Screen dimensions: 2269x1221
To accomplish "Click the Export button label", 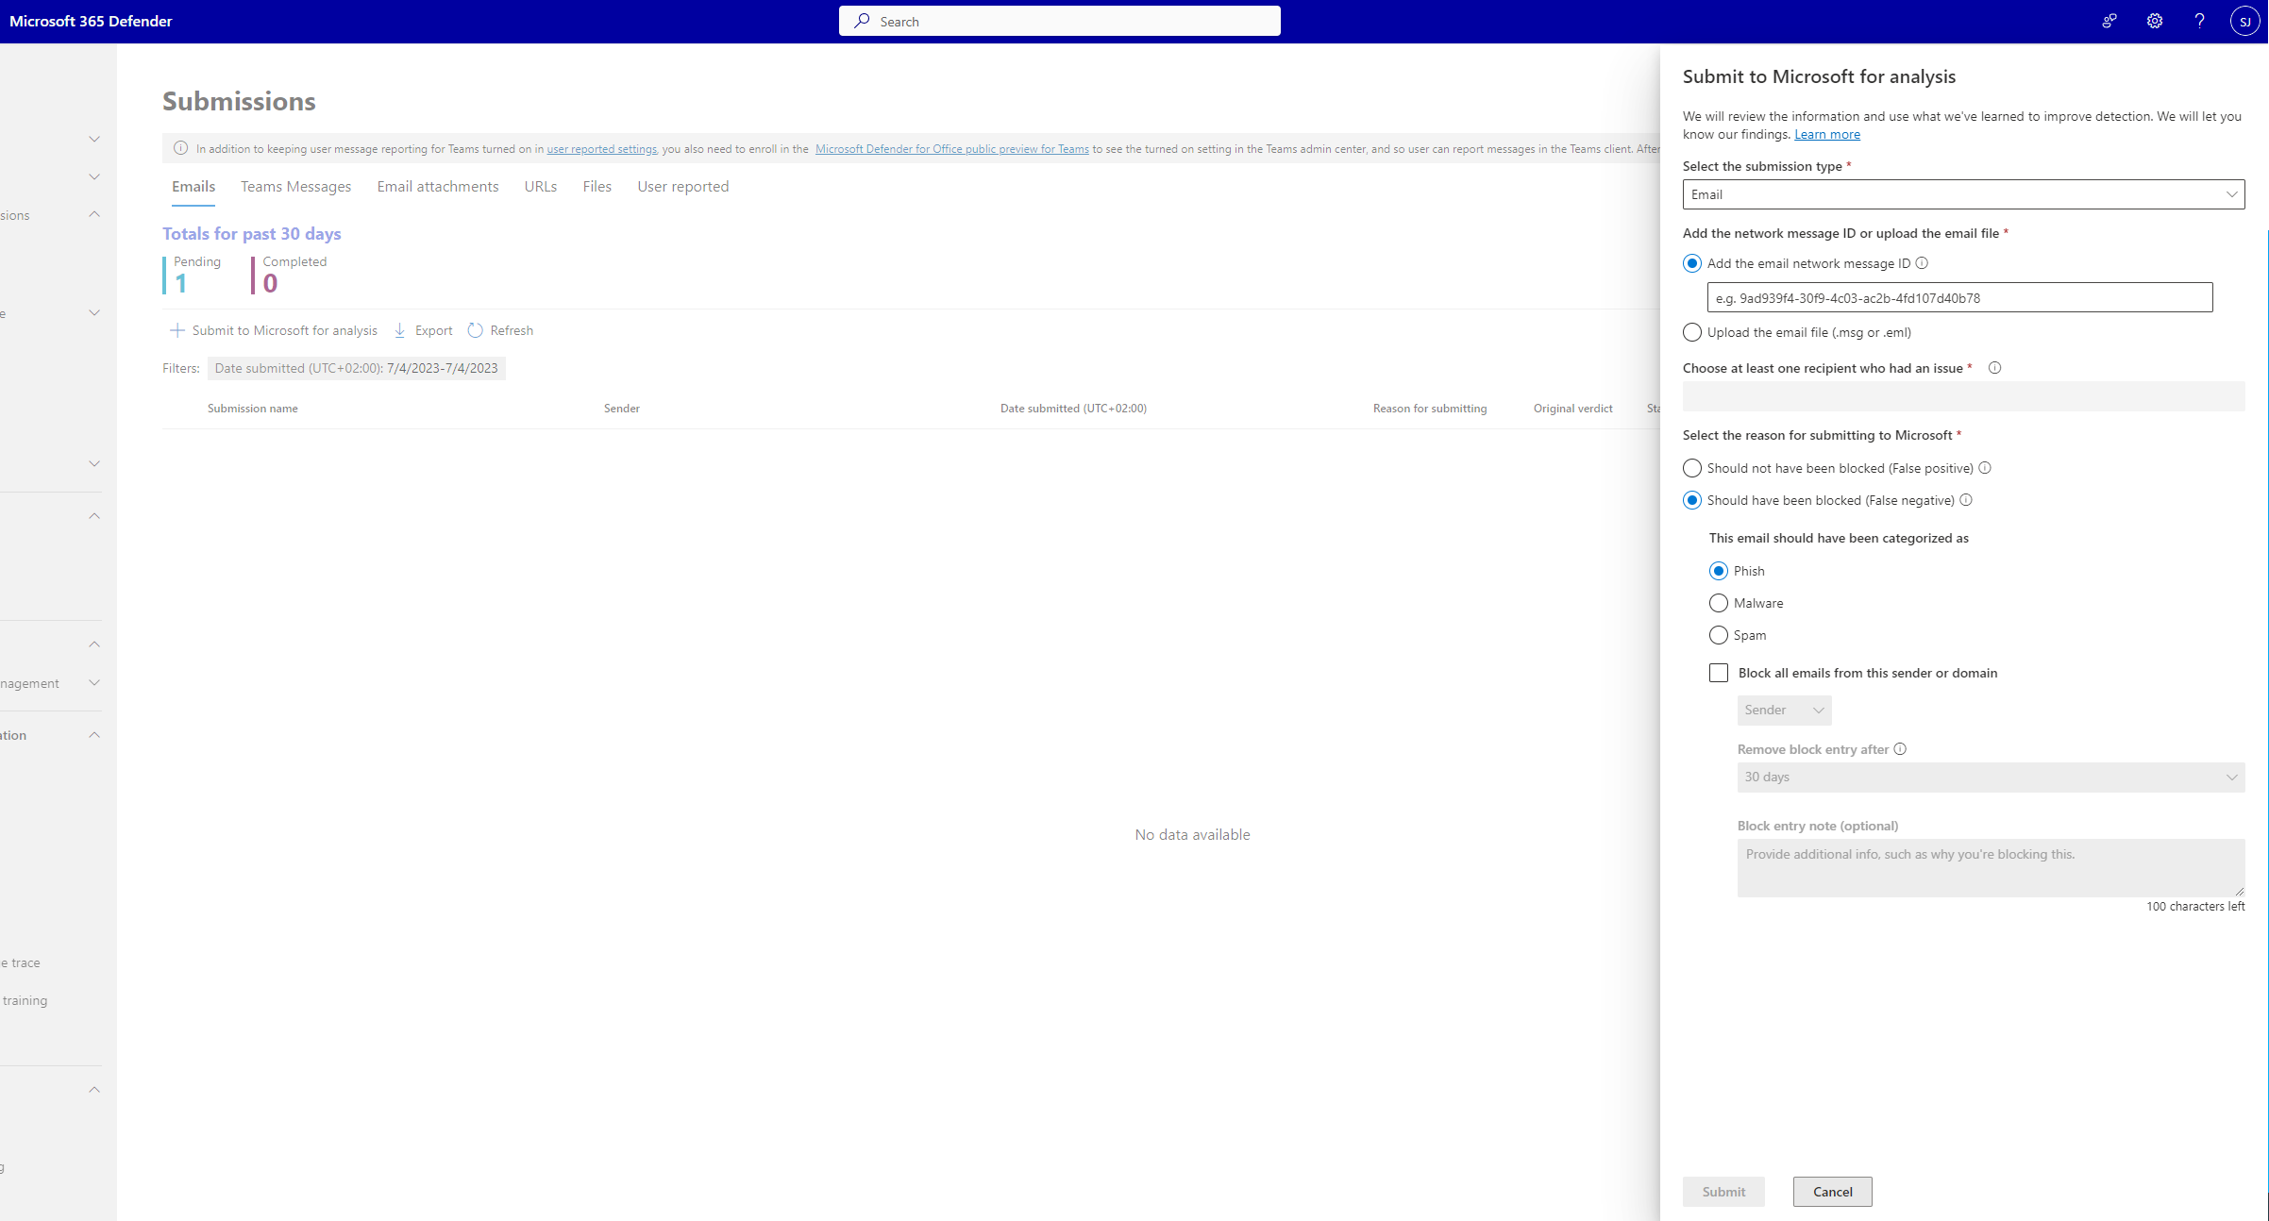I will point(433,330).
